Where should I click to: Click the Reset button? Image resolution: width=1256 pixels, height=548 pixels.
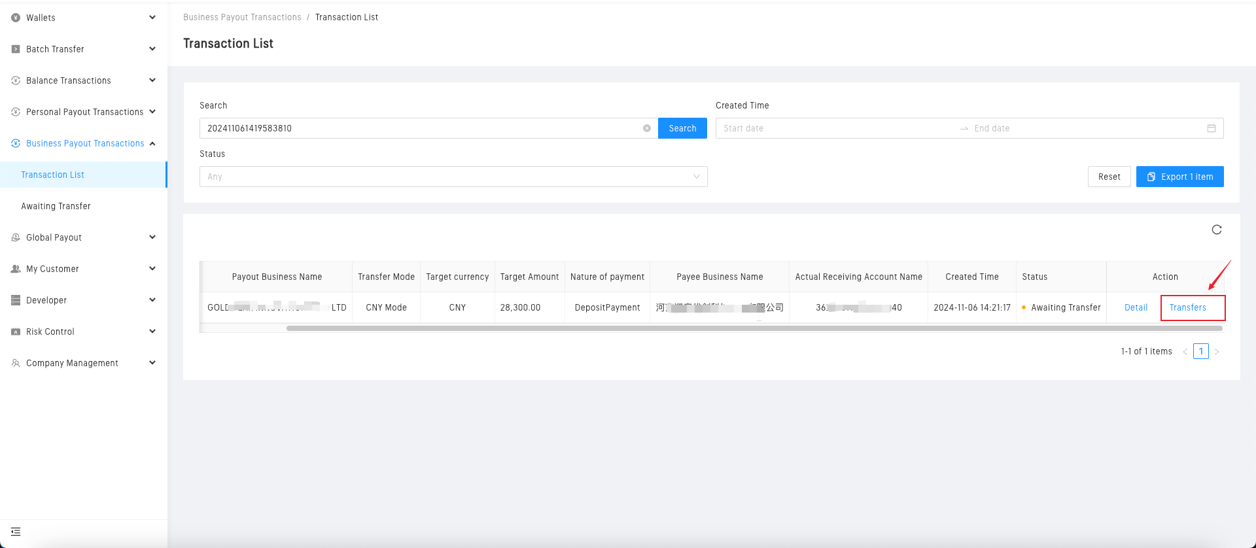coord(1109,177)
